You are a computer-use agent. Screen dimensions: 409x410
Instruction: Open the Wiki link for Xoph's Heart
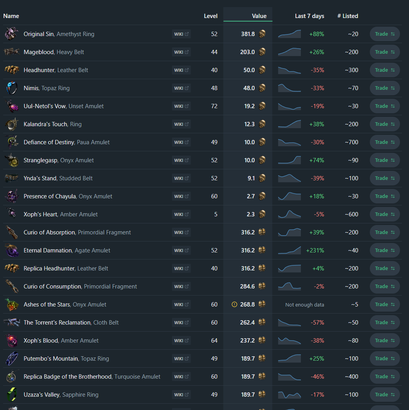coord(181,214)
